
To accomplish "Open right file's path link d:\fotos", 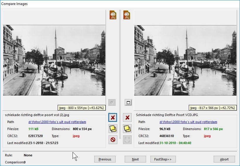I will [188, 122].
